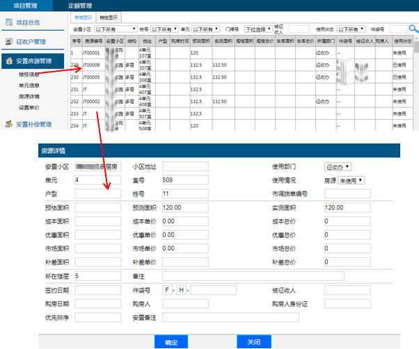419x349 pixels.
Task: Expand the 使用状态 filter dropdown
Action: click(x=351, y=29)
